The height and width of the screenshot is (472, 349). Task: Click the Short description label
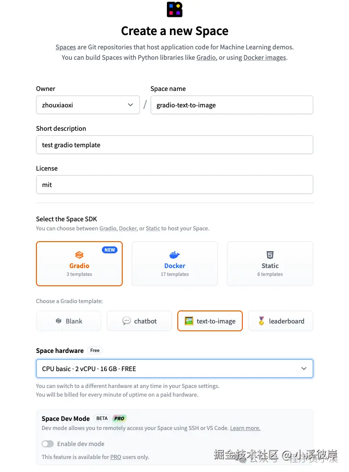click(61, 129)
